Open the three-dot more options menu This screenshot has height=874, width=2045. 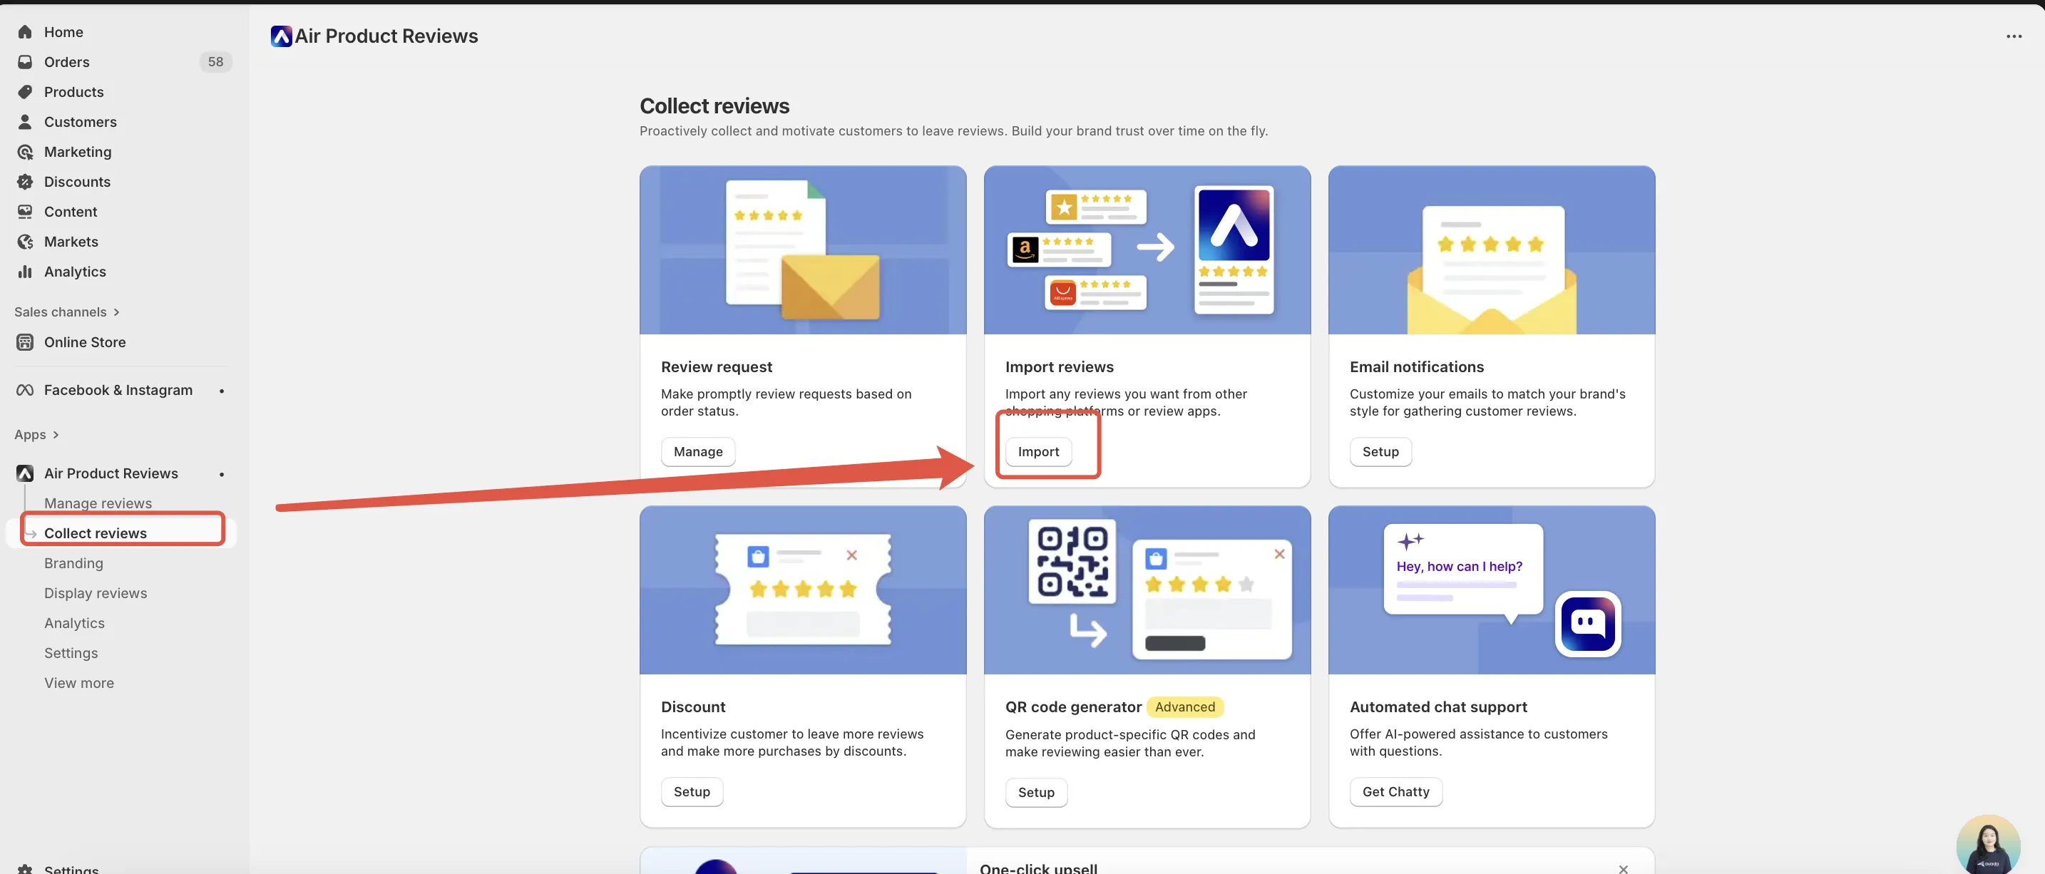point(2013,36)
